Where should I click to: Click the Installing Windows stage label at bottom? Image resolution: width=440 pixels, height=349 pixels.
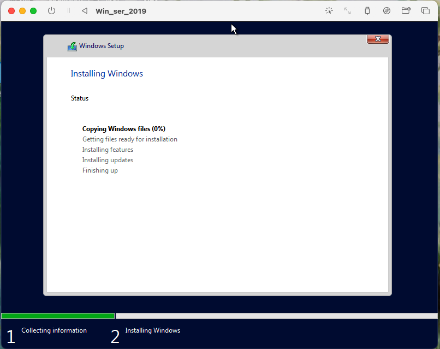tap(153, 330)
